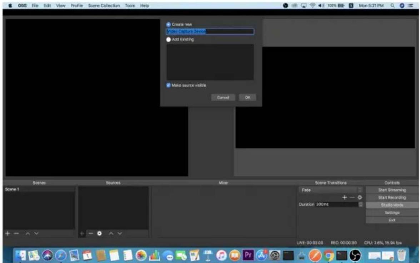420x263 pixels.
Task: Remove scene transition with the minus icon
Action: click(352, 197)
